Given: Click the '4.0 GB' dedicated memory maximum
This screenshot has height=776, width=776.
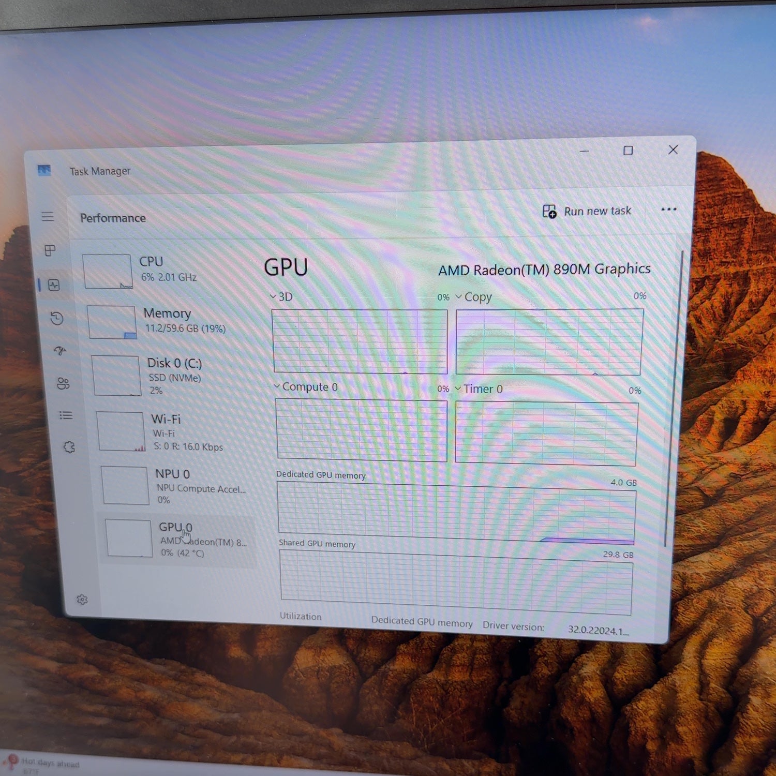Looking at the screenshot, I should [623, 483].
